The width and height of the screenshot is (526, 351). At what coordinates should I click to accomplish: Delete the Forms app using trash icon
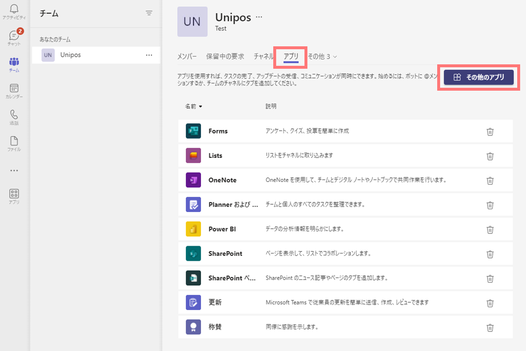pos(490,132)
